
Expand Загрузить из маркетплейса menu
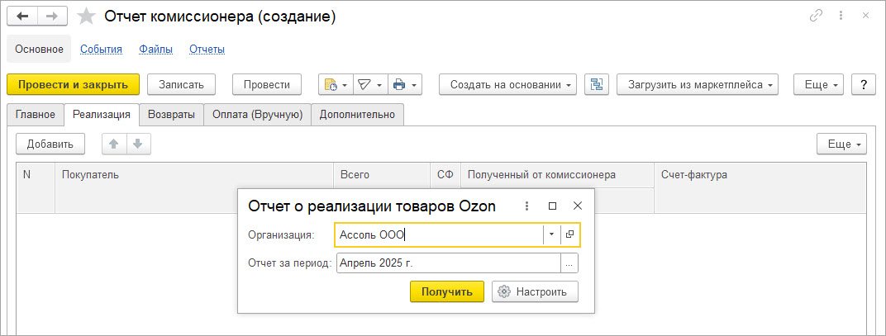point(698,84)
